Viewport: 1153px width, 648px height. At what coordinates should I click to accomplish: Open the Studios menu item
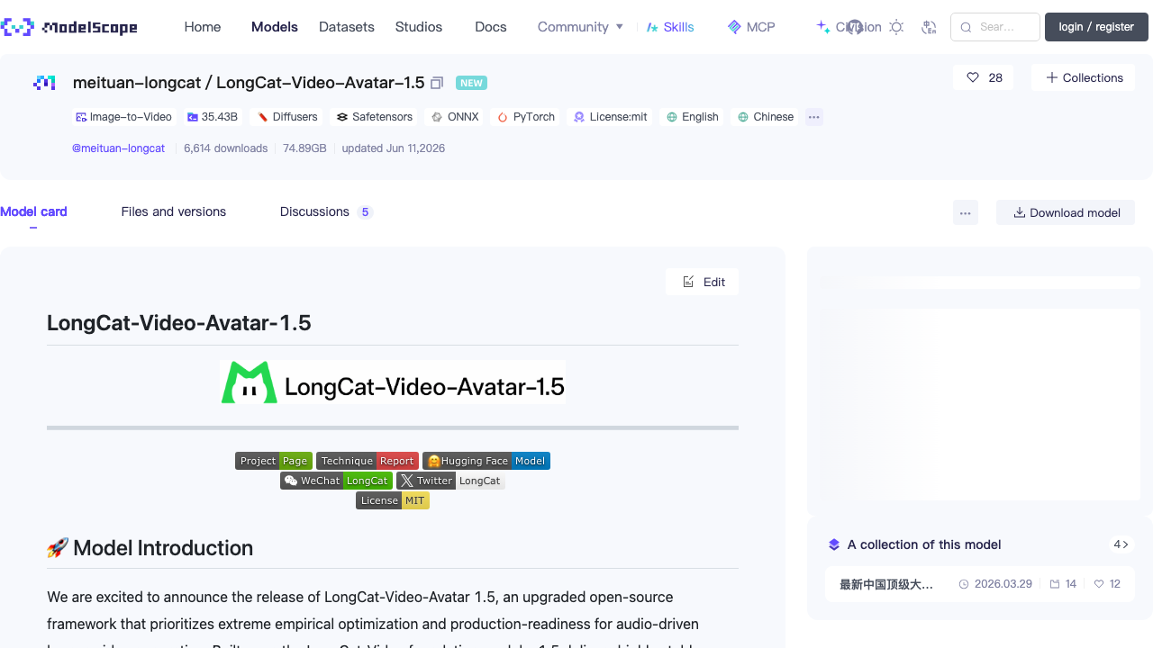[419, 27]
